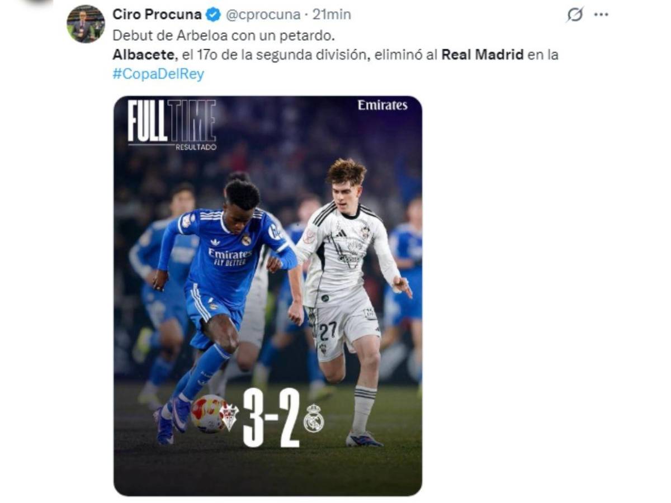The height and width of the screenshot is (503, 671).
Task: Click the RESULTADO label under Full Time
Action: tap(196, 147)
